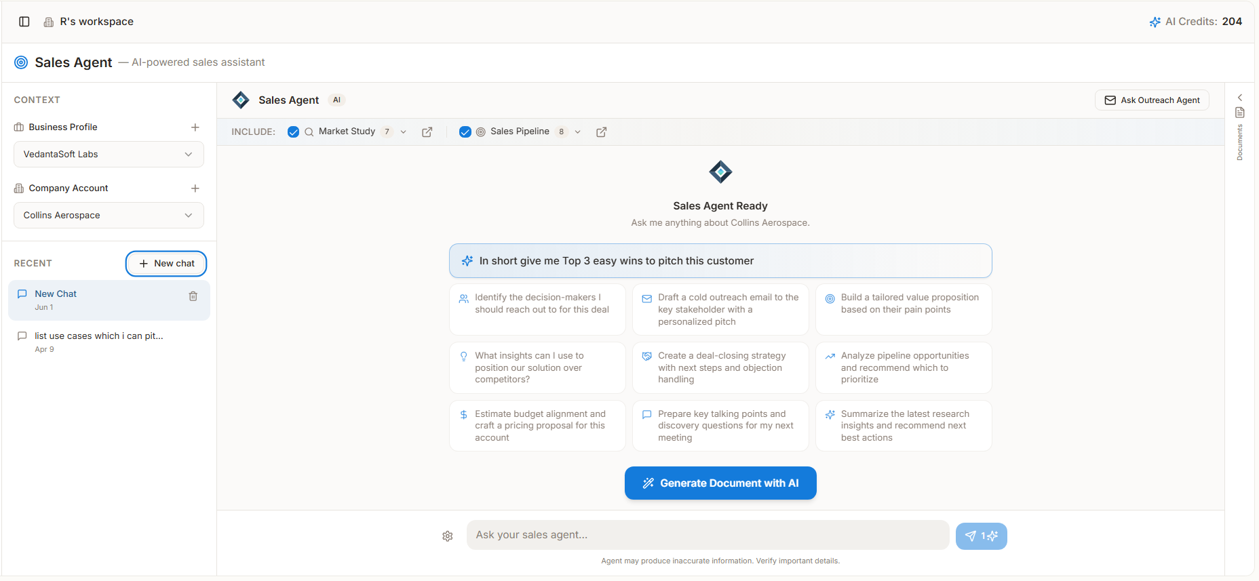Open Market Study in external link icon

pos(427,132)
